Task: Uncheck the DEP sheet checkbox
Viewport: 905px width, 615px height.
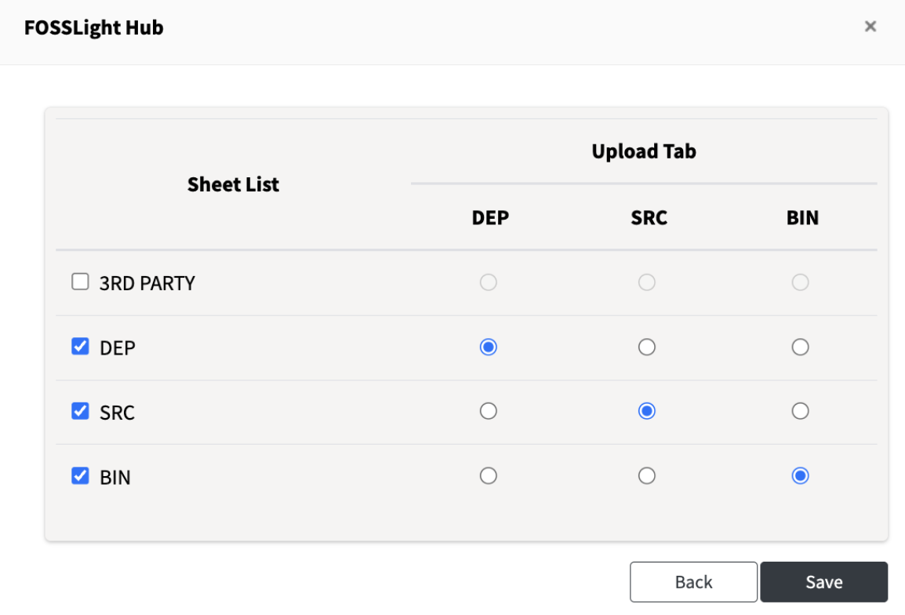Action: point(80,347)
